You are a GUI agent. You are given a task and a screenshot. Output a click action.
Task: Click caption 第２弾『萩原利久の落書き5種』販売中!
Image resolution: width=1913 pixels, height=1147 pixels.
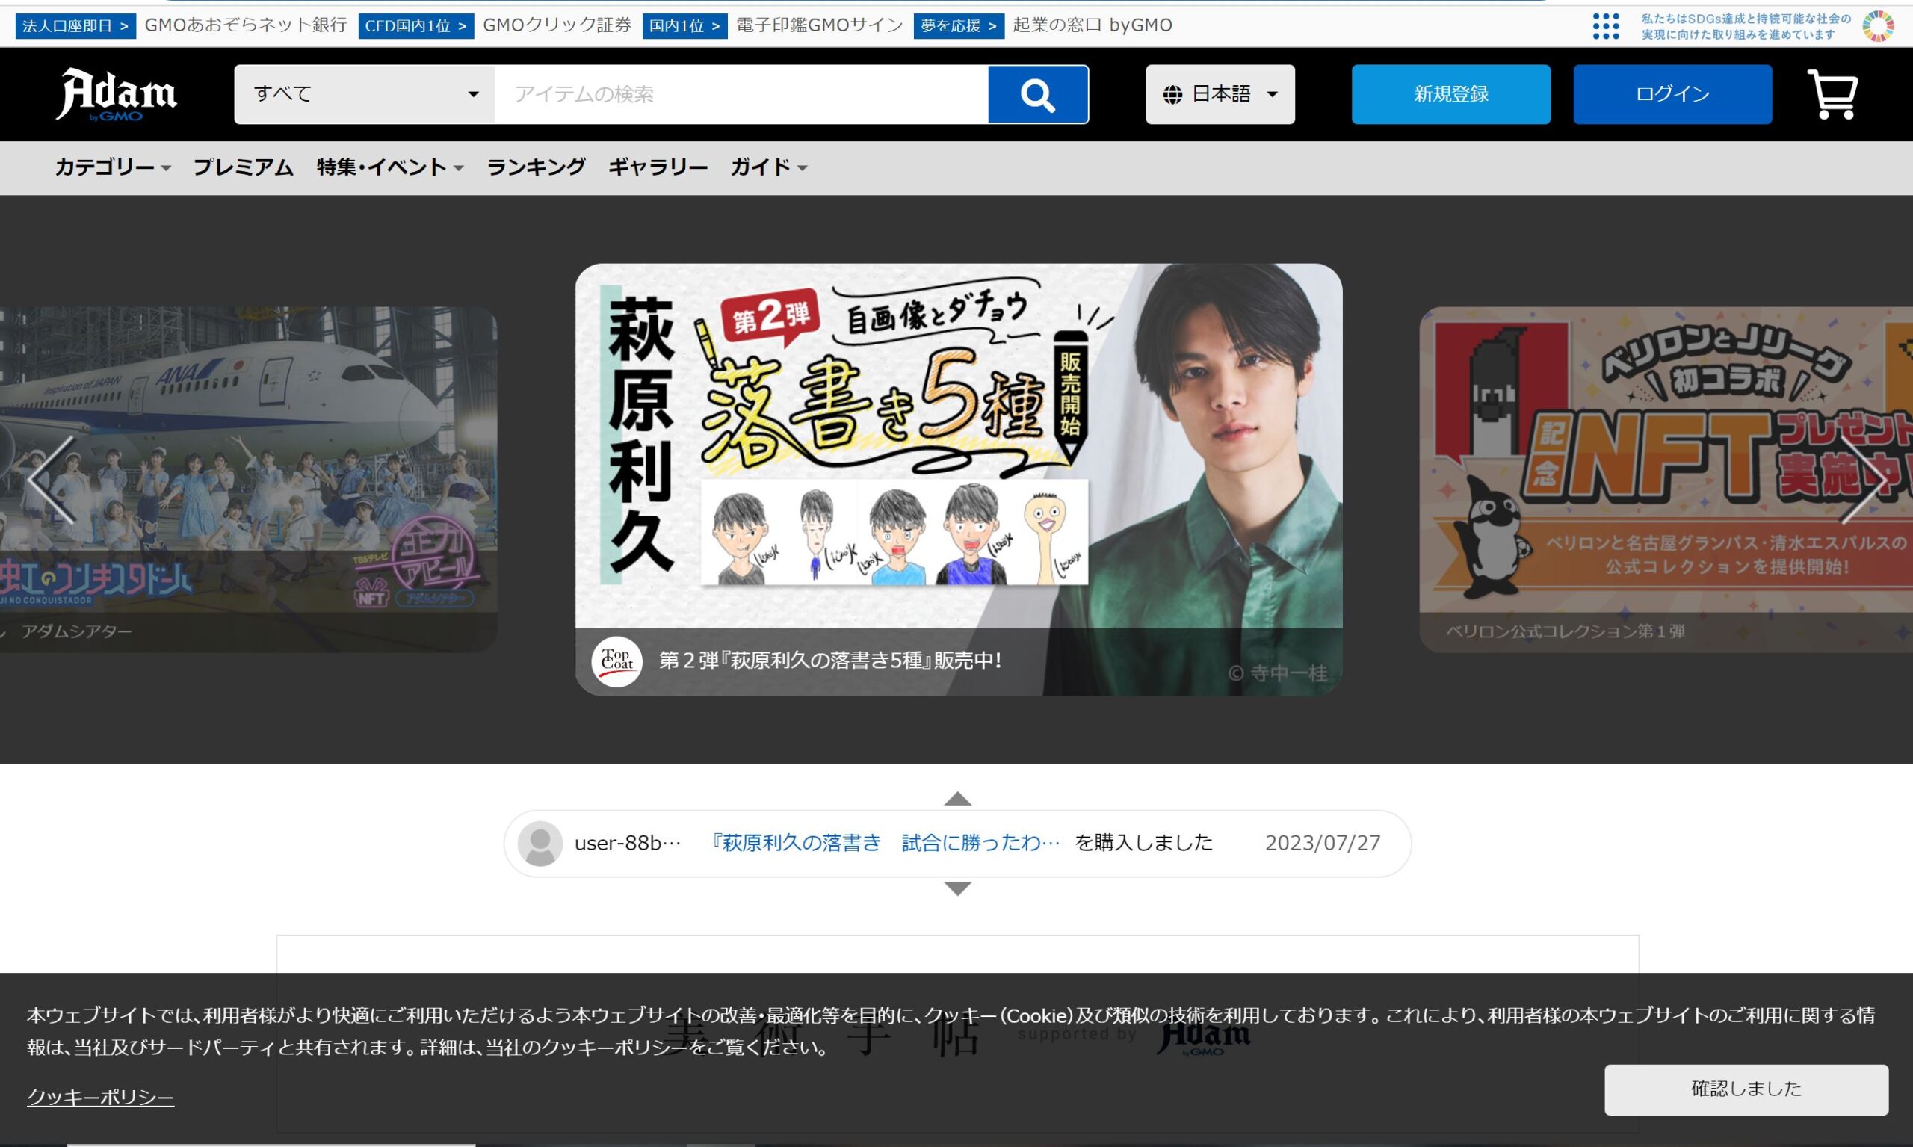coord(829,661)
